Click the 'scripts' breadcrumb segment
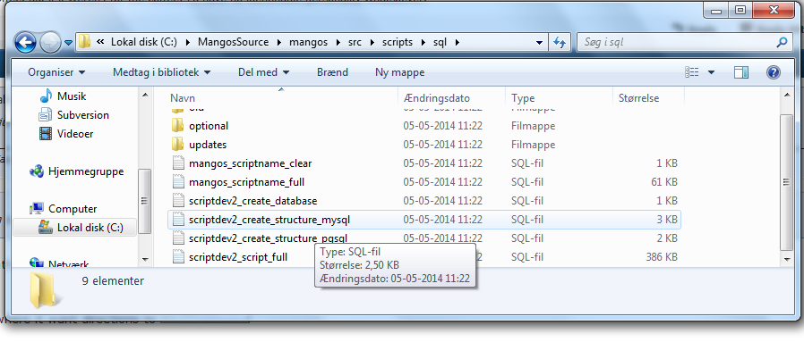Viewport: 804px width, 342px height. [398, 43]
